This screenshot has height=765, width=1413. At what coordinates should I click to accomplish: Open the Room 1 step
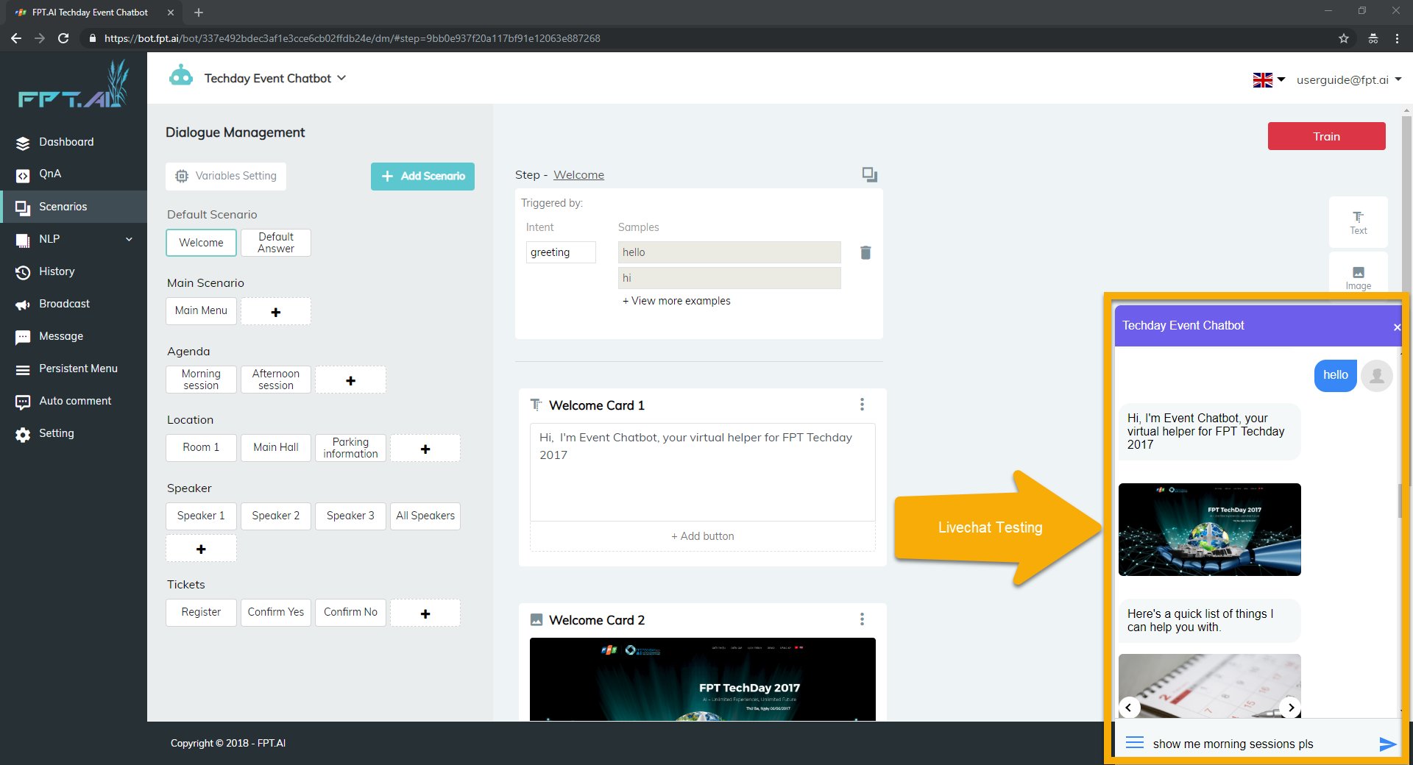201,447
